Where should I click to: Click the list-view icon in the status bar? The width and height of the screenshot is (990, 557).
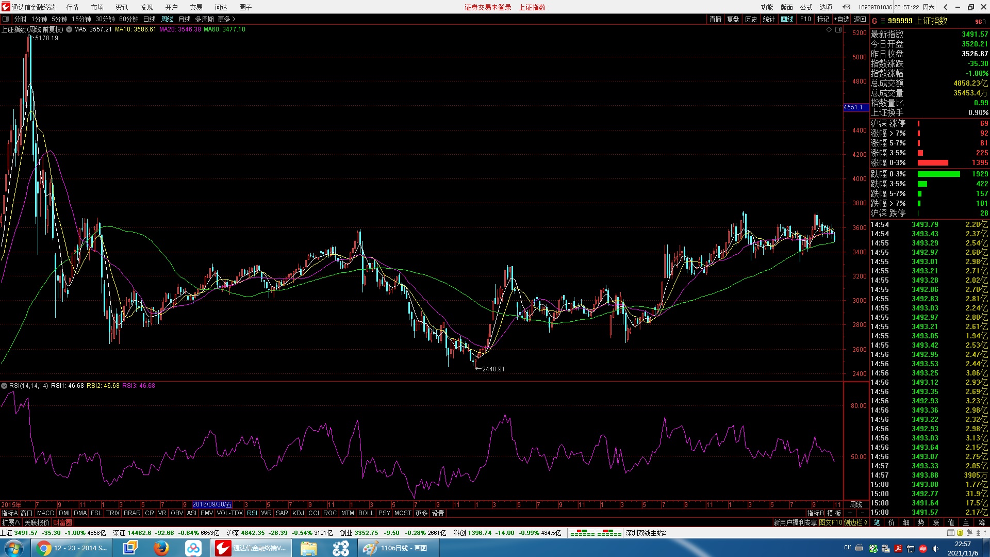pyautogui.click(x=951, y=533)
